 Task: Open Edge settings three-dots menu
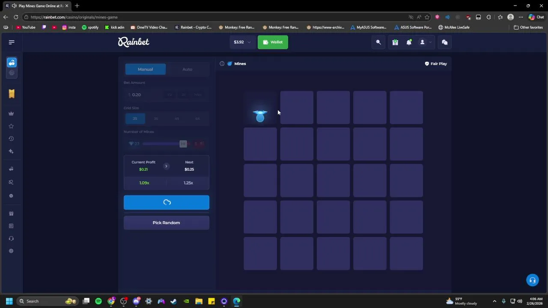[521, 17]
